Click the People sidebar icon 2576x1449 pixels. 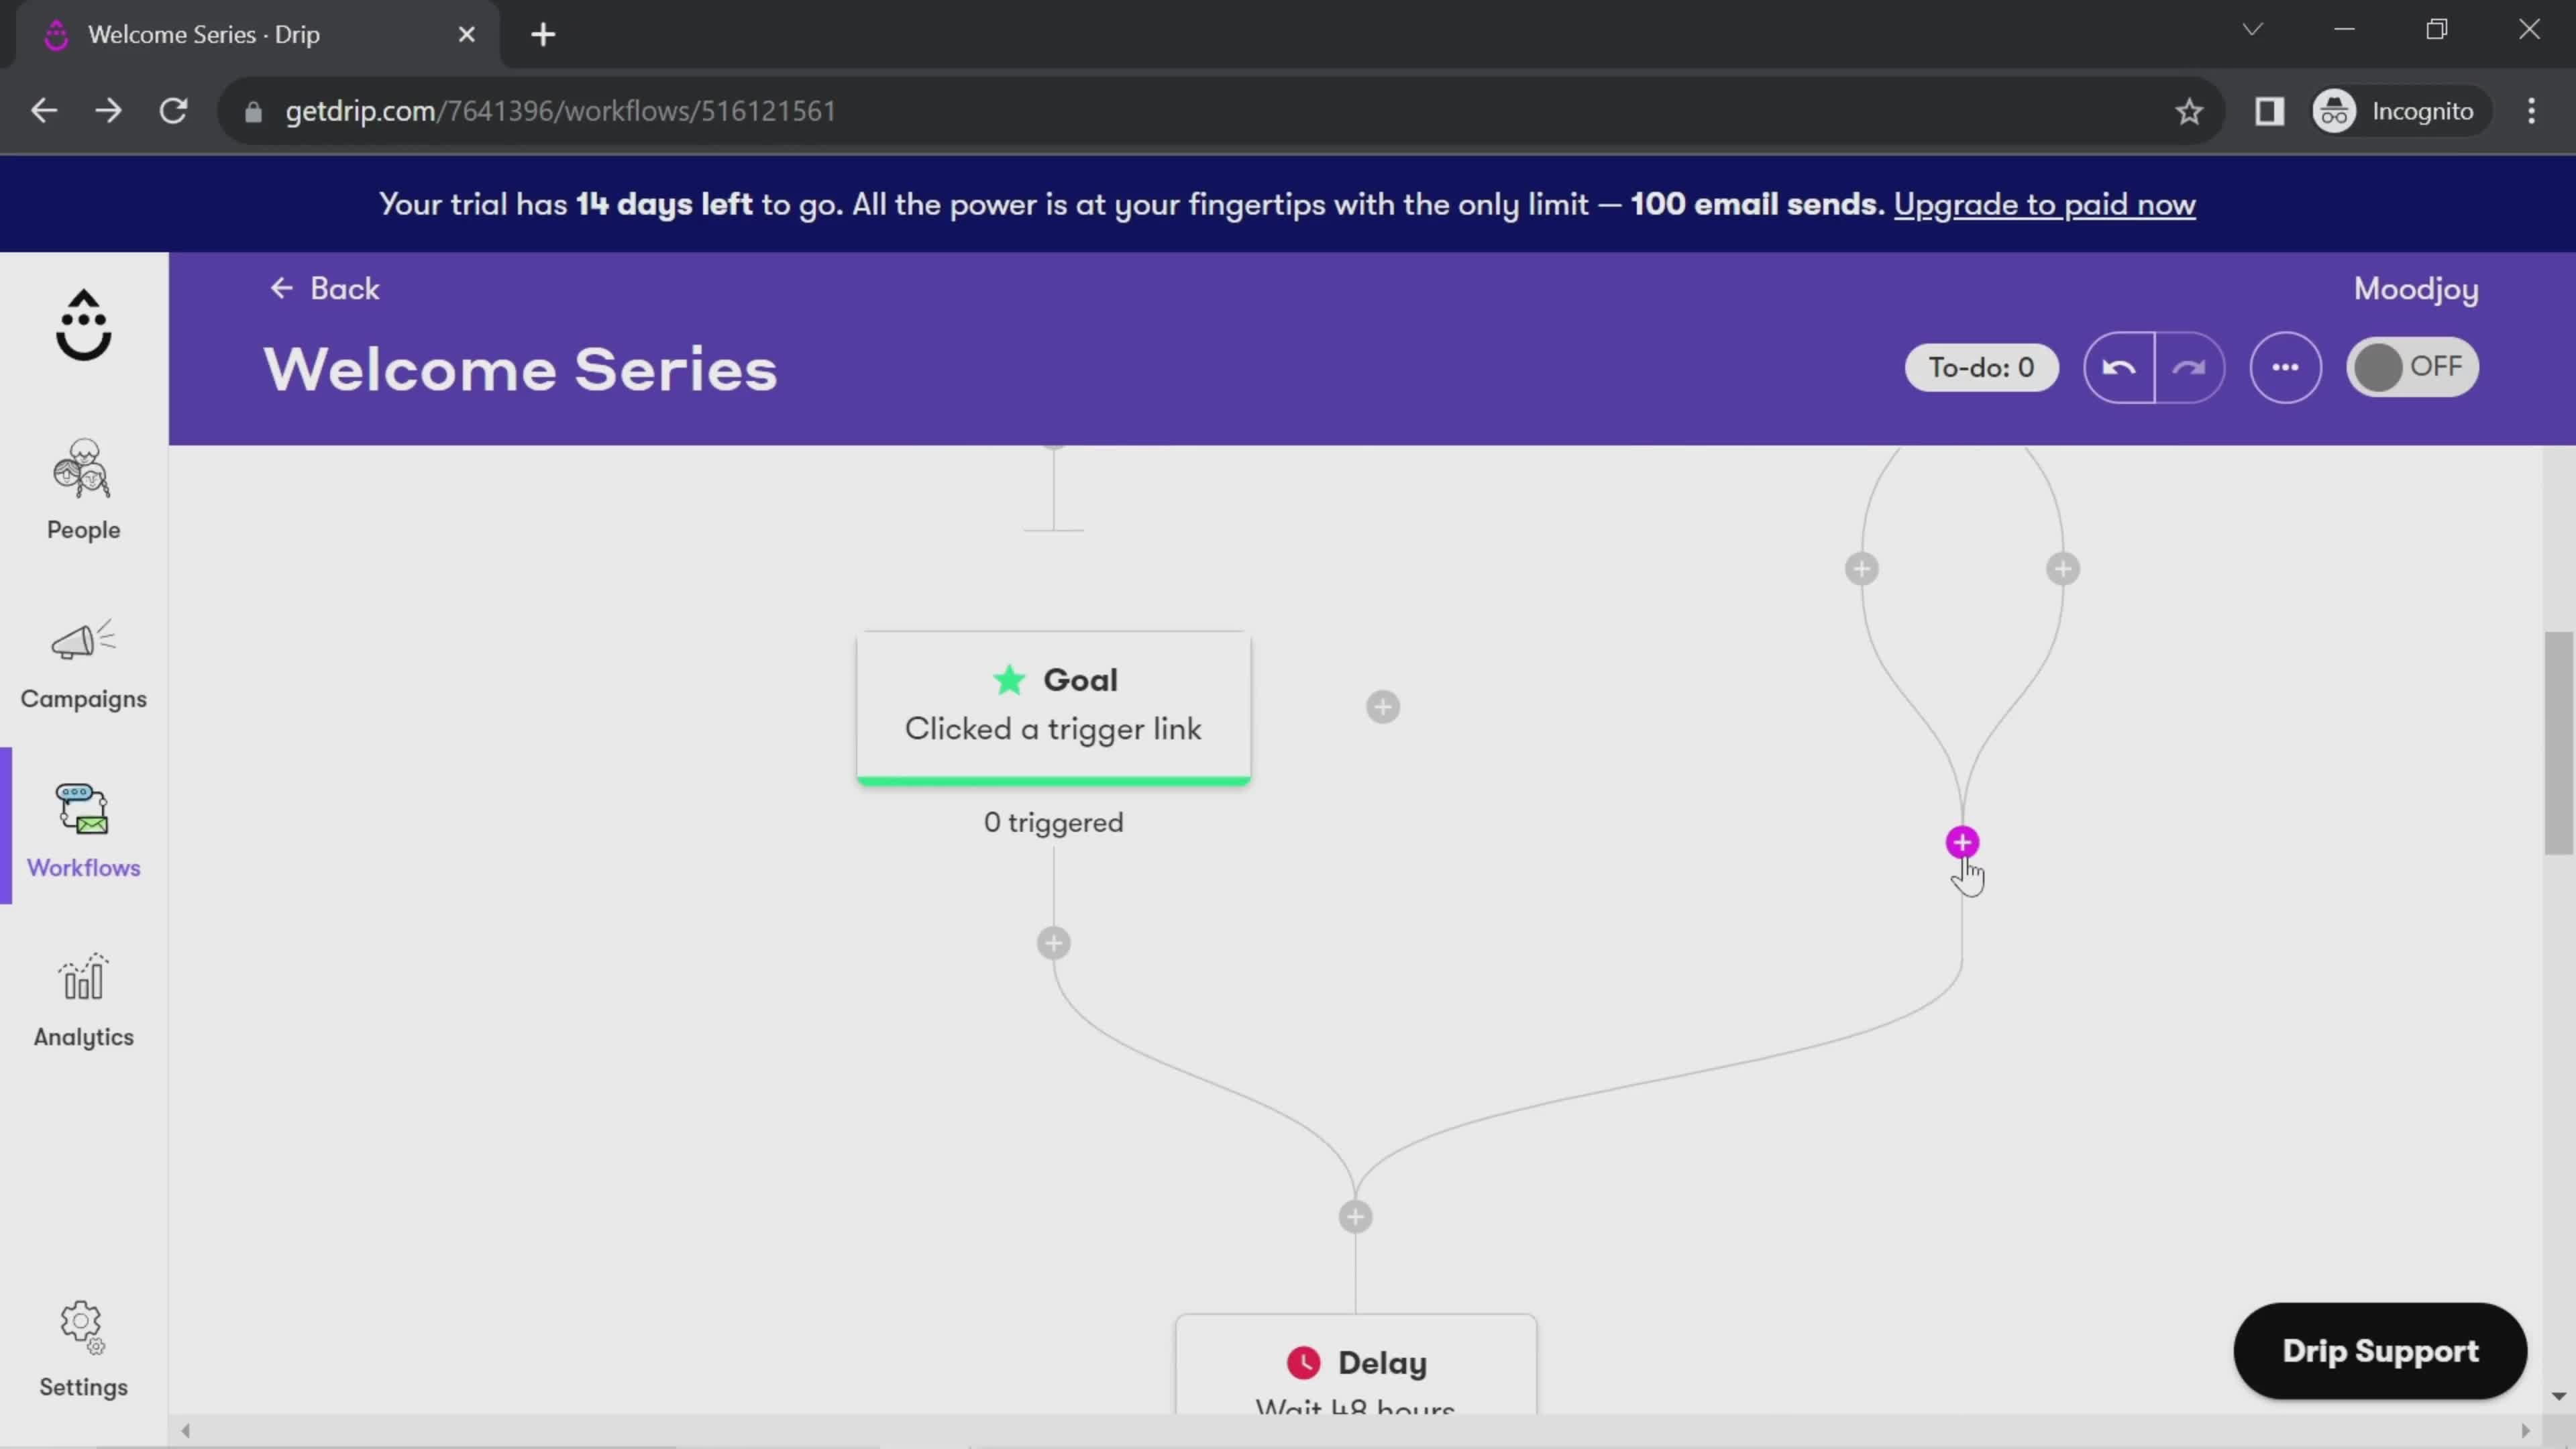pos(83,486)
